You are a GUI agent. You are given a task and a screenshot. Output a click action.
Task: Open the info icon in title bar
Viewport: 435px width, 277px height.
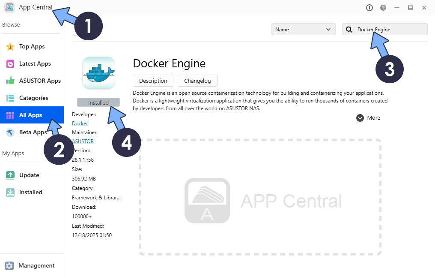(369, 8)
